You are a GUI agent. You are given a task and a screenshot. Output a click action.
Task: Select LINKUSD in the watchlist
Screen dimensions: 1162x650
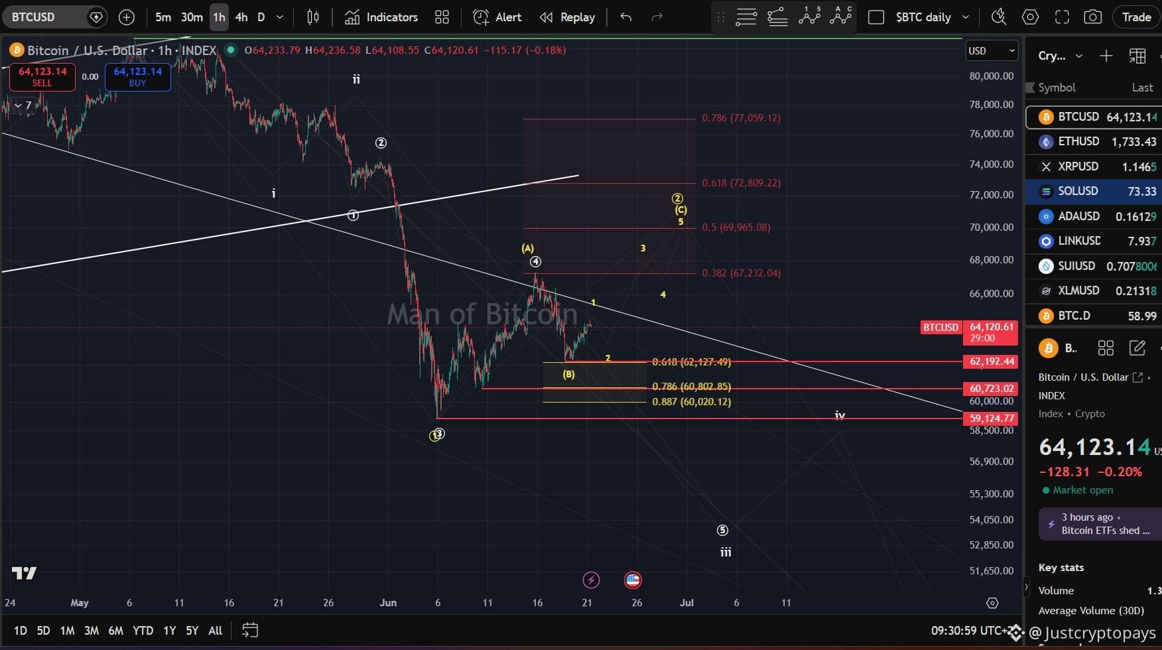[x=1094, y=241]
